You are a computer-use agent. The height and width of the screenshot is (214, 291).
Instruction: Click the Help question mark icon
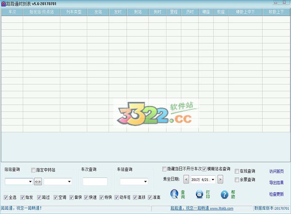(x=224, y=194)
